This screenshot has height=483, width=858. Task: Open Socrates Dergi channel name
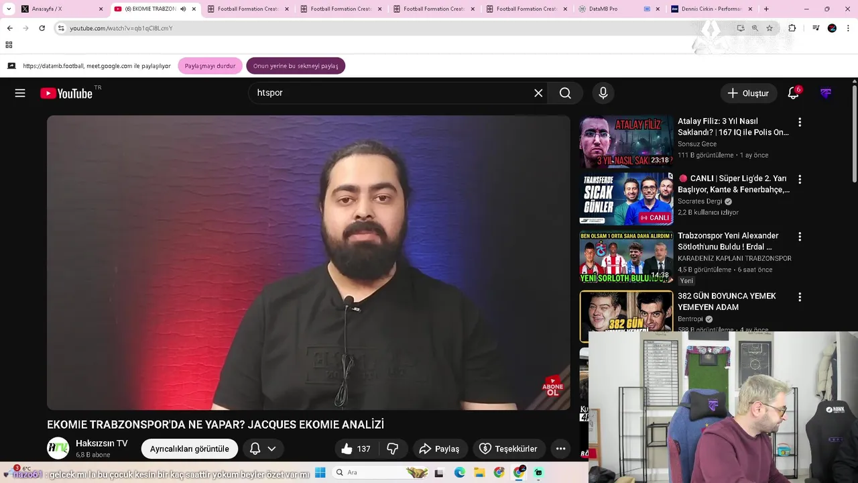[x=700, y=201]
